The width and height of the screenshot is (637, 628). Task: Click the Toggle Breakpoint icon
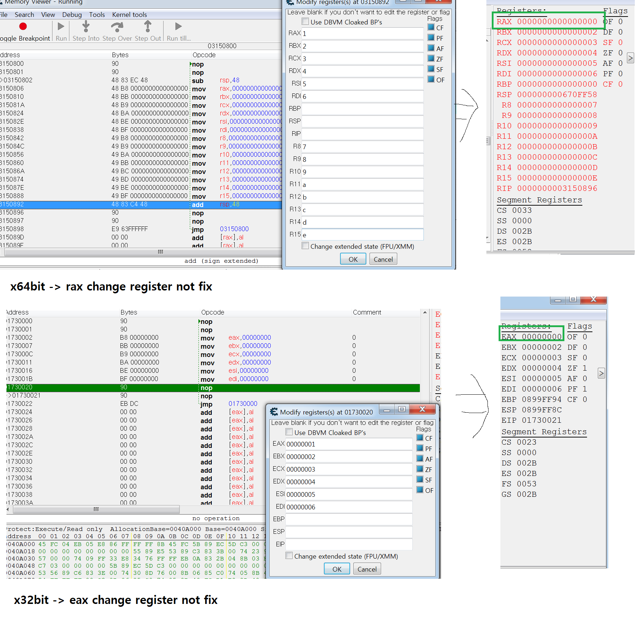click(22, 26)
